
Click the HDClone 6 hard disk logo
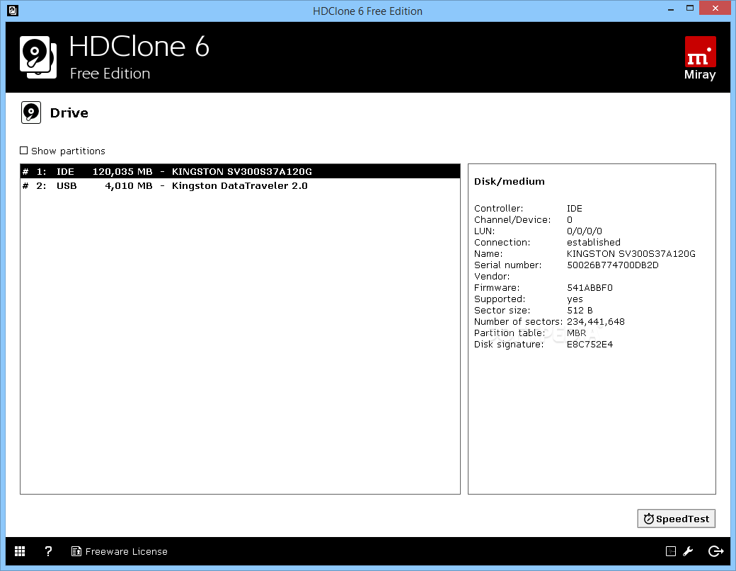coord(38,57)
